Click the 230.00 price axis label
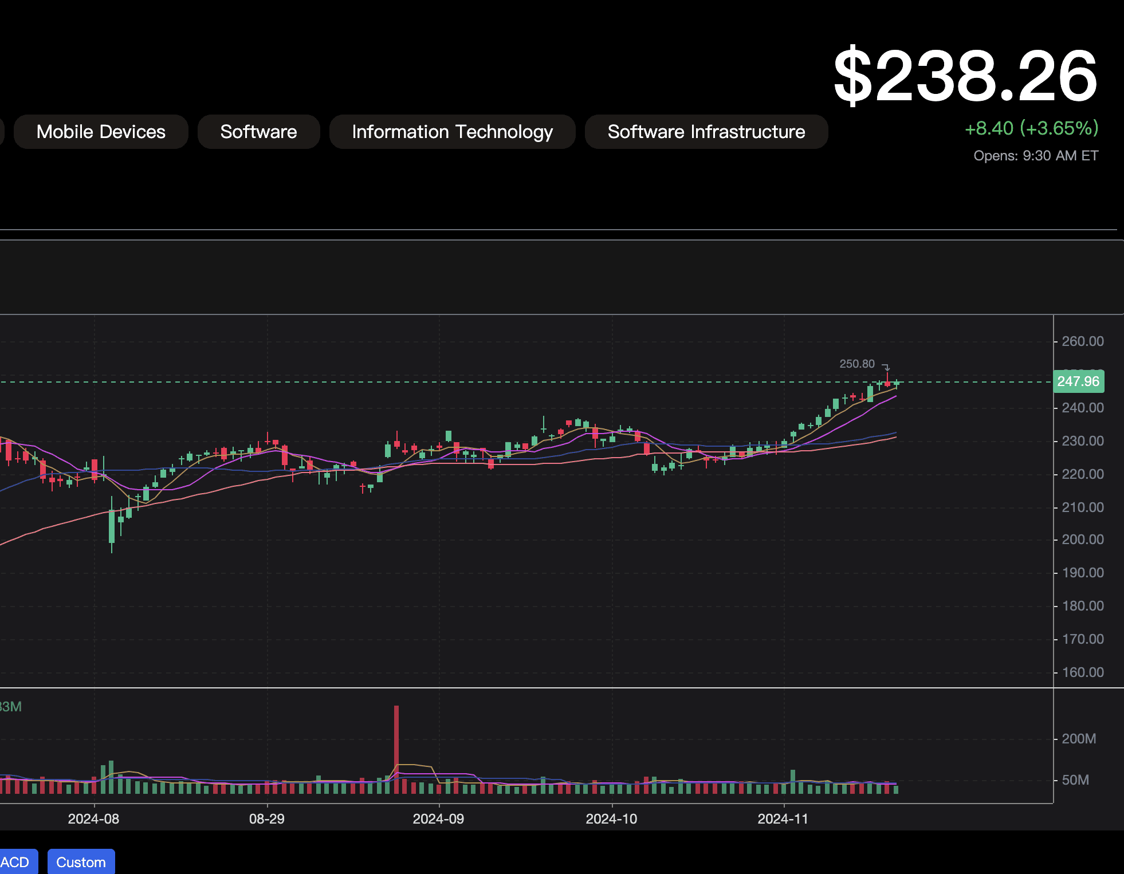1124x874 pixels. 1083,441
